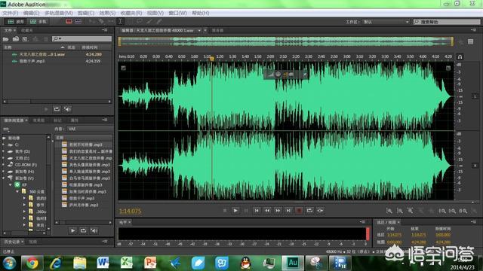The height and width of the screenshot is (271, 483).
Task: Expand the CD-ROM (F:) drive node
Action: (4, 165)
